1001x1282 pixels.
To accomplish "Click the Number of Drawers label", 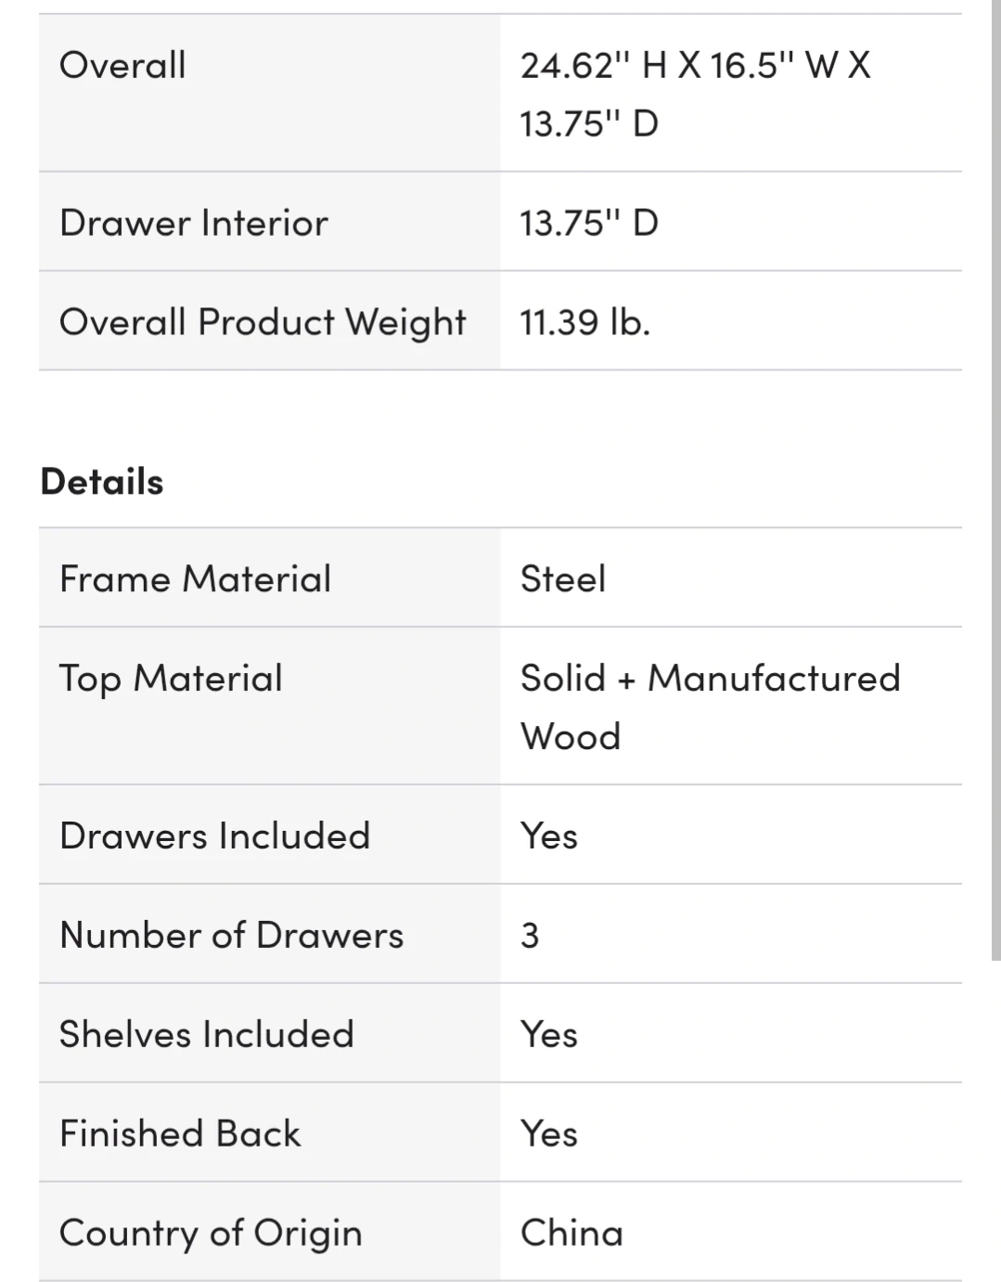I will 231,935.
